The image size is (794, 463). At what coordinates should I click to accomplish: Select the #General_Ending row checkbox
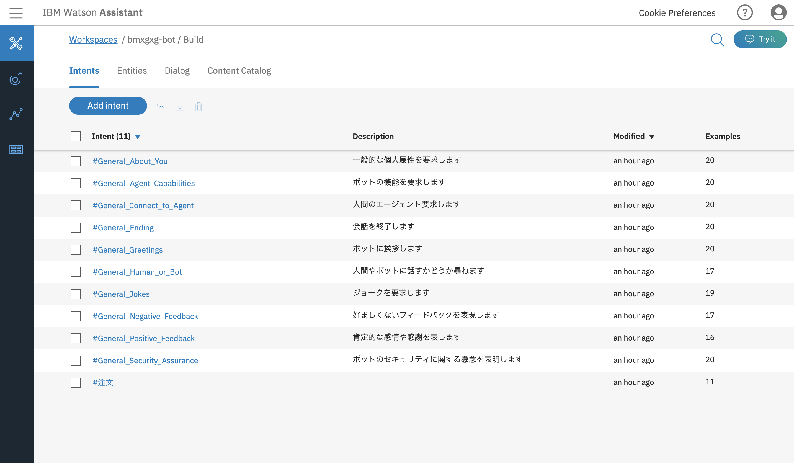(76, 228)
